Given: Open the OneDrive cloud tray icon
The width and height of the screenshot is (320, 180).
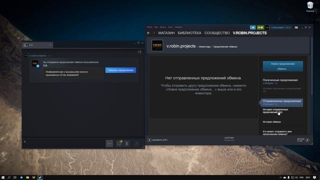Looking at the screenshot, I should (x=284, y=177).
